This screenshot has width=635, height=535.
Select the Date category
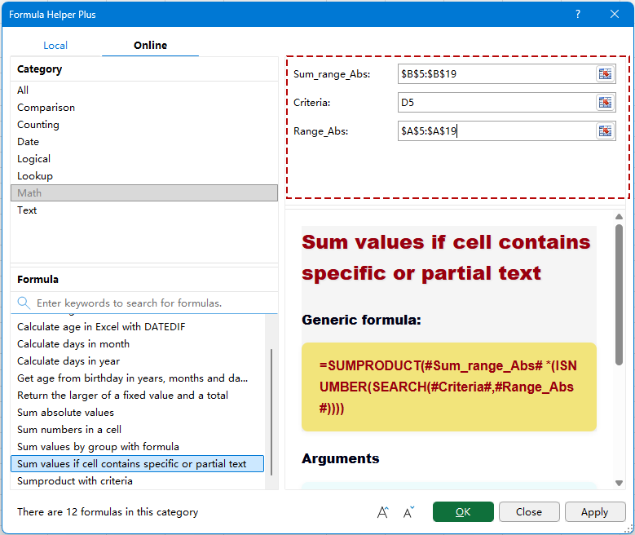pos(144,141)
